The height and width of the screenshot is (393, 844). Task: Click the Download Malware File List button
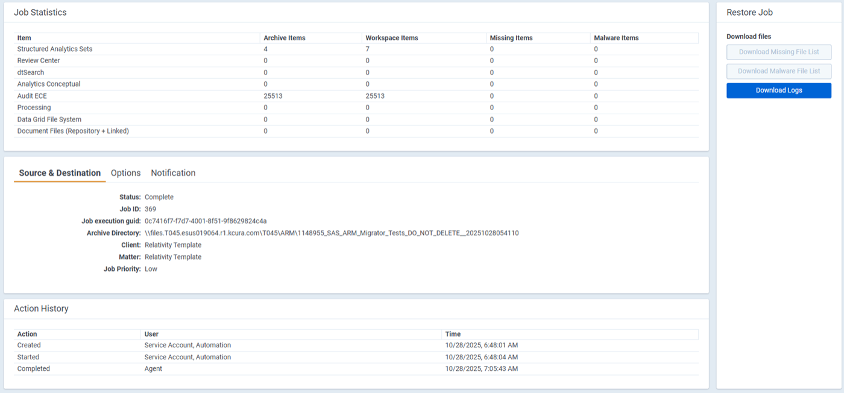(x=778, y=71)
